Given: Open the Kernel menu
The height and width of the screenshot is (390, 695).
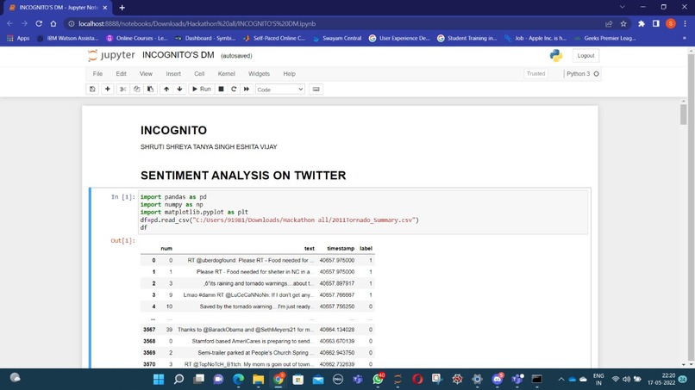Looking at the screenshot, I should [226, 74].
